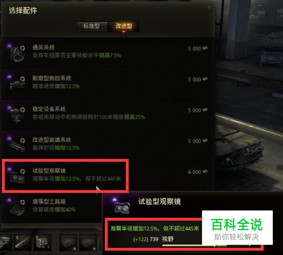Screen dimensions: 283x255
Task: Select the 稳定设备系统 title text
Action: click(49, 109)
